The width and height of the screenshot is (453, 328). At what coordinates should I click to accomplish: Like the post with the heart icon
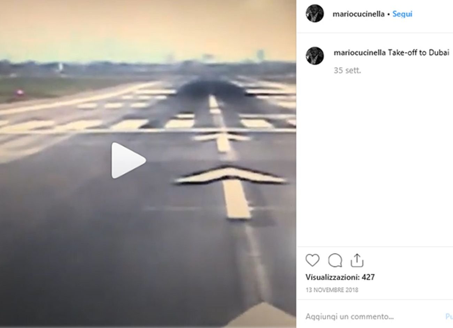312,260
